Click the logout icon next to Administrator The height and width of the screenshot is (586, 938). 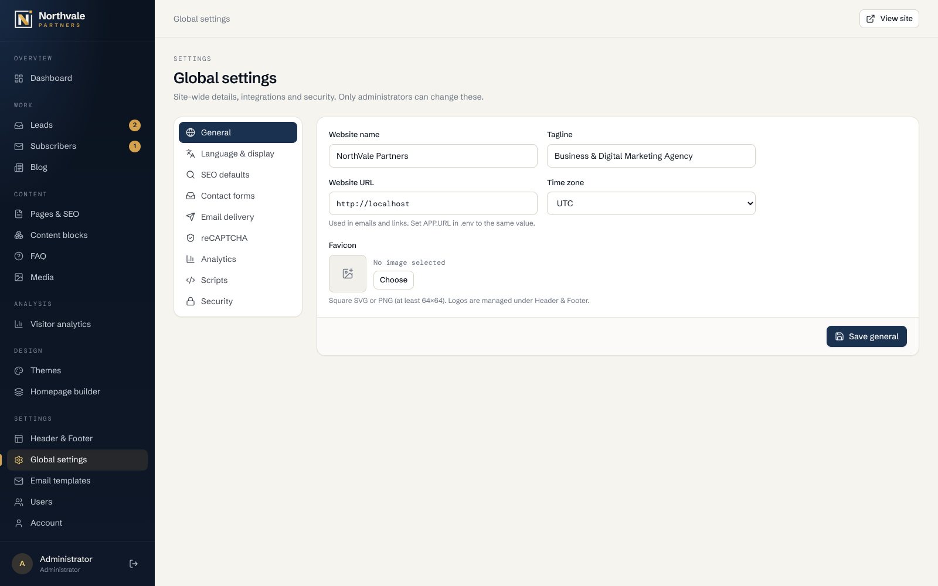134,564
